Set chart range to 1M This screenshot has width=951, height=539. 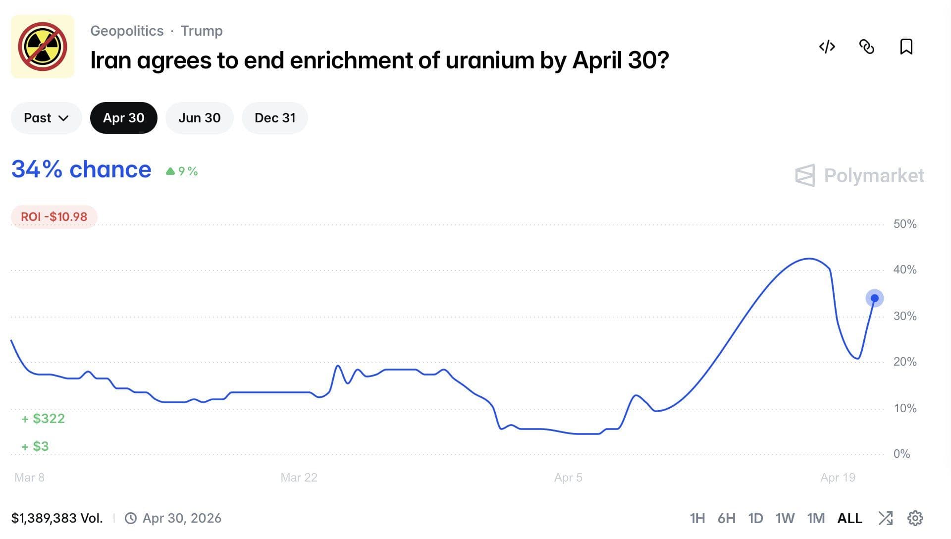pyautogui.click(x=816, y=518)
